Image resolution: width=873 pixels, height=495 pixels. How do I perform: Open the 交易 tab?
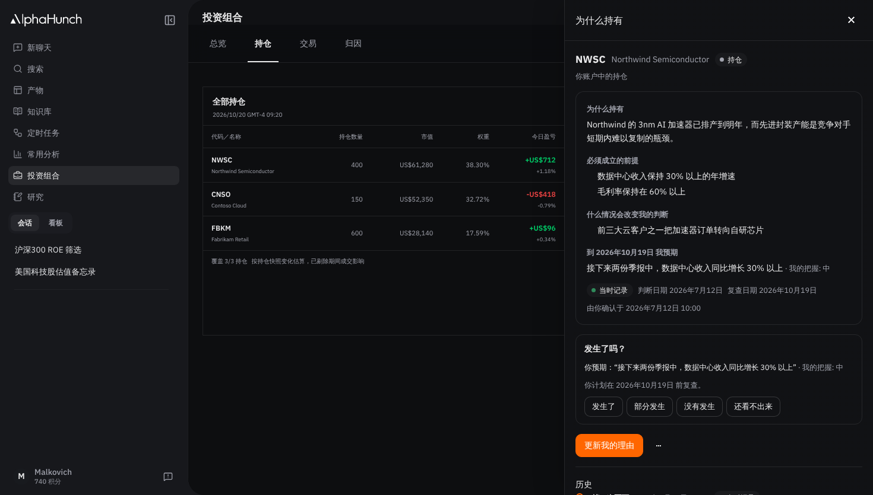308,44
